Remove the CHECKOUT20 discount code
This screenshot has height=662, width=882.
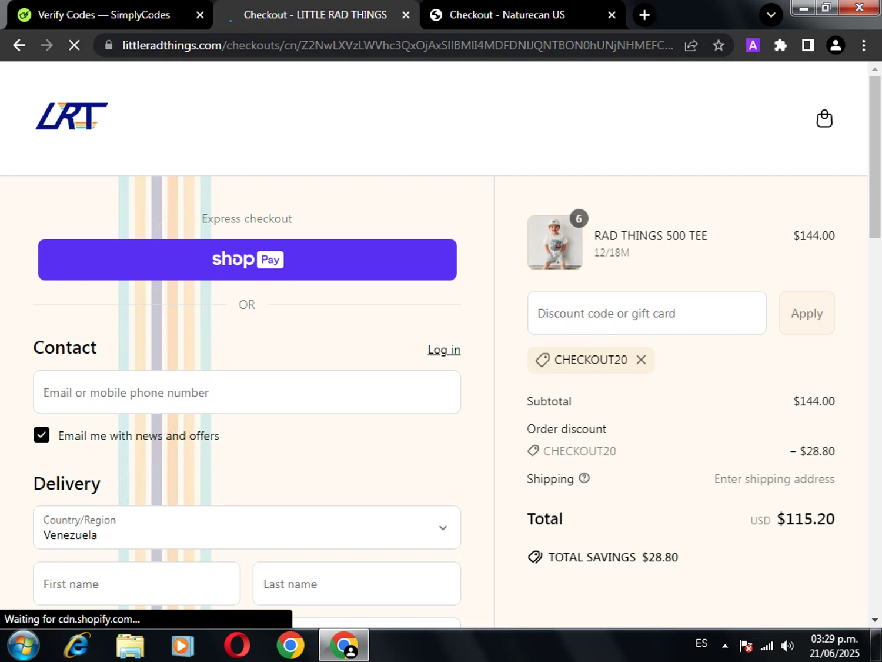point(642,360)
